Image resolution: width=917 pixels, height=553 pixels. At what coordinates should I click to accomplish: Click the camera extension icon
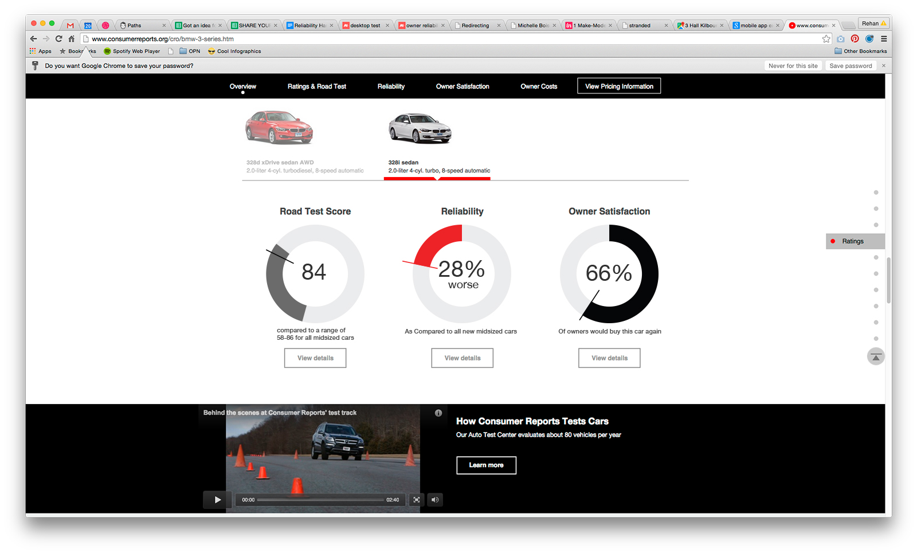pos(840,39)
